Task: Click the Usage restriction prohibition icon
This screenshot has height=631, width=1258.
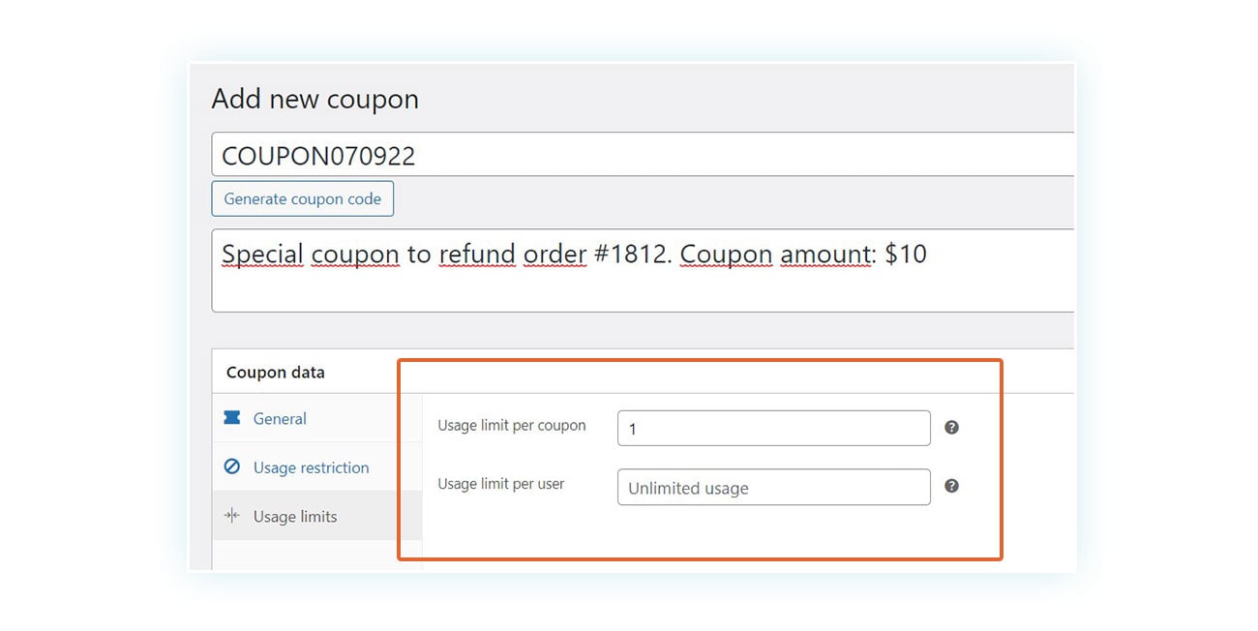Action: pos(232,466)
